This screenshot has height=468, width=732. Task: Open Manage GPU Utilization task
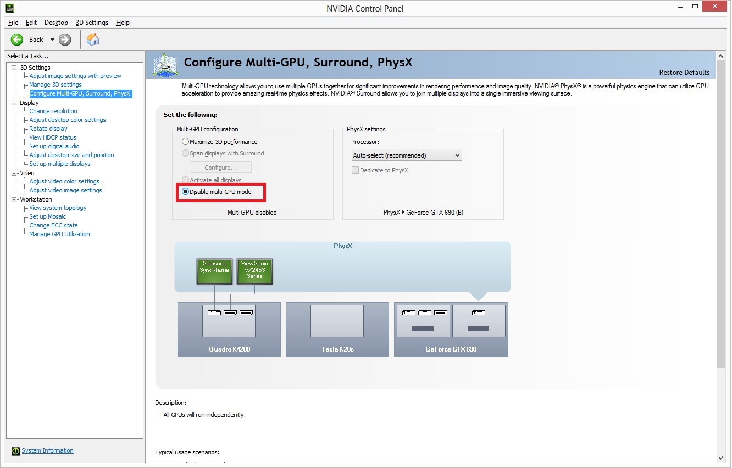(60, 235)
